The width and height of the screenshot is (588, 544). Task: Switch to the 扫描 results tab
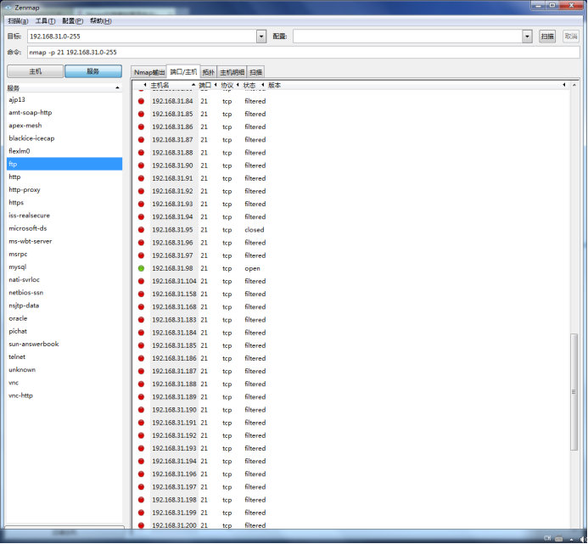[x=255, y=72]
